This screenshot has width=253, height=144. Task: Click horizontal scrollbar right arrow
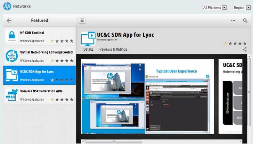pyautogui.click(x=240, y=142)
